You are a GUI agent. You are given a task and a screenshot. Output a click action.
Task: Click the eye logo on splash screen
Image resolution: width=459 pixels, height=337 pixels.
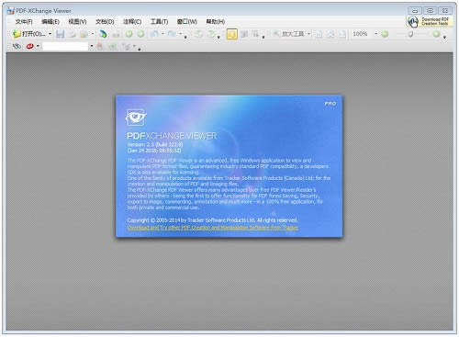coord(136,118)
